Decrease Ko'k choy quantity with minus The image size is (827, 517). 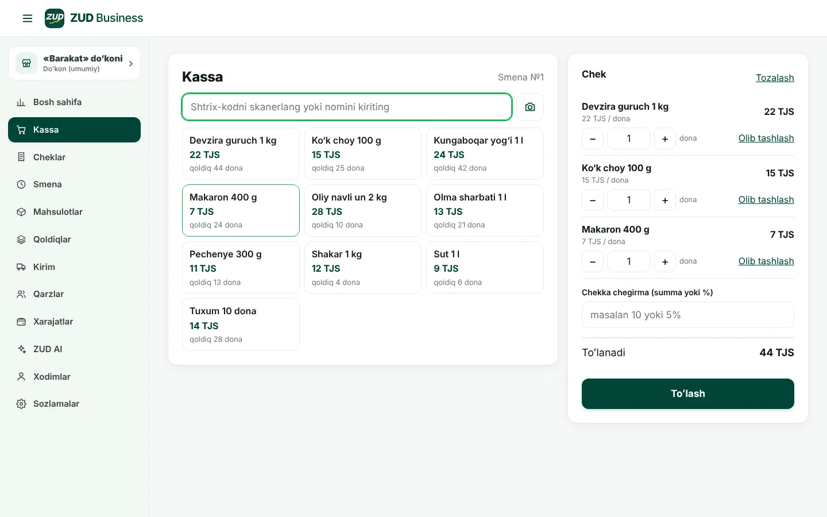[593, 200]
